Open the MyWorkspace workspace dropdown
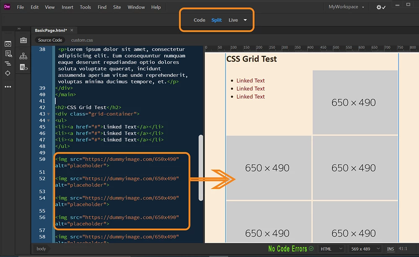 pyautogui.click(x=347, y=7)
